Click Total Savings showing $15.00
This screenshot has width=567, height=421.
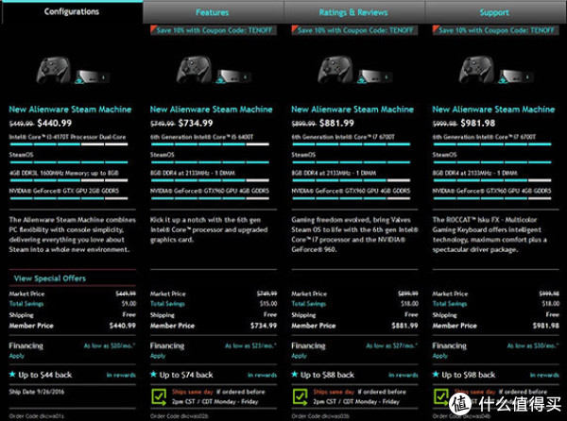(x=167, y=304)
